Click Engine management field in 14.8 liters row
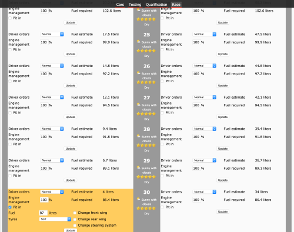This screenshot has height=232, width=294. click(x=44, y=74)
